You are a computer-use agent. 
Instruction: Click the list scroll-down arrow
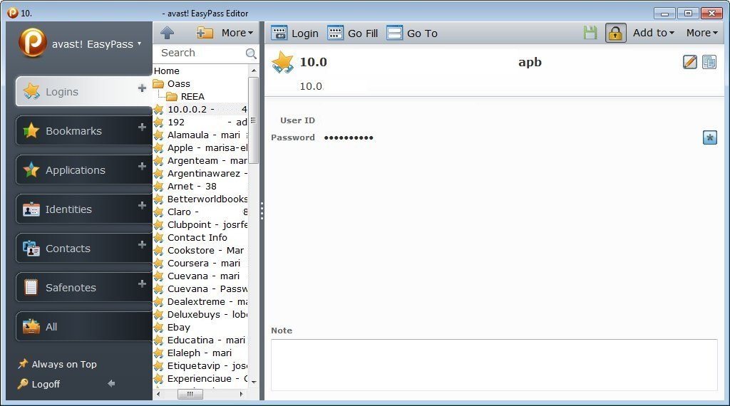pos(254,382)
